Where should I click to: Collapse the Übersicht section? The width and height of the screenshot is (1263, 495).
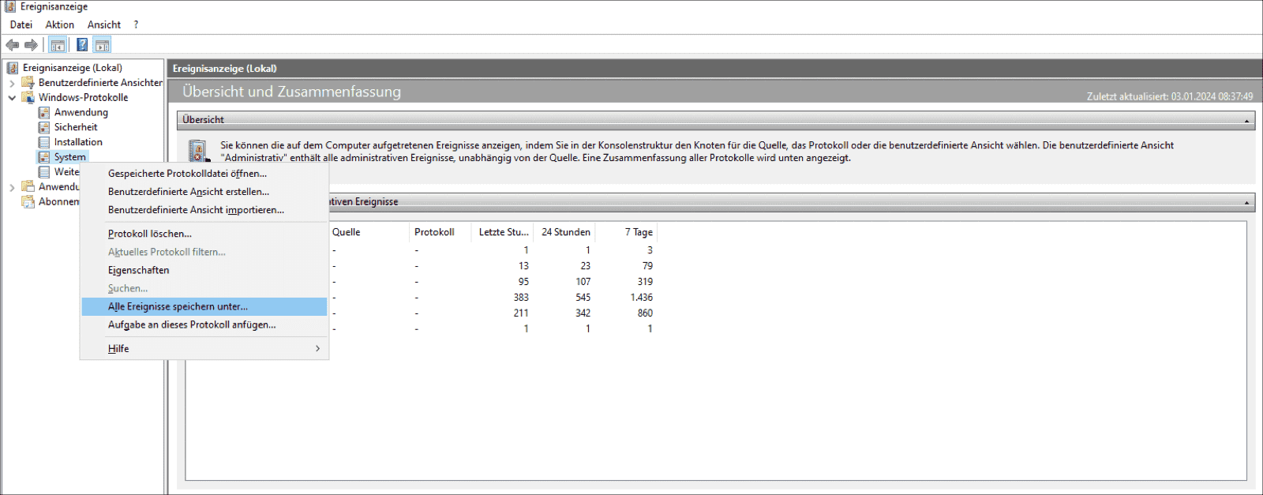point(1246,121)
